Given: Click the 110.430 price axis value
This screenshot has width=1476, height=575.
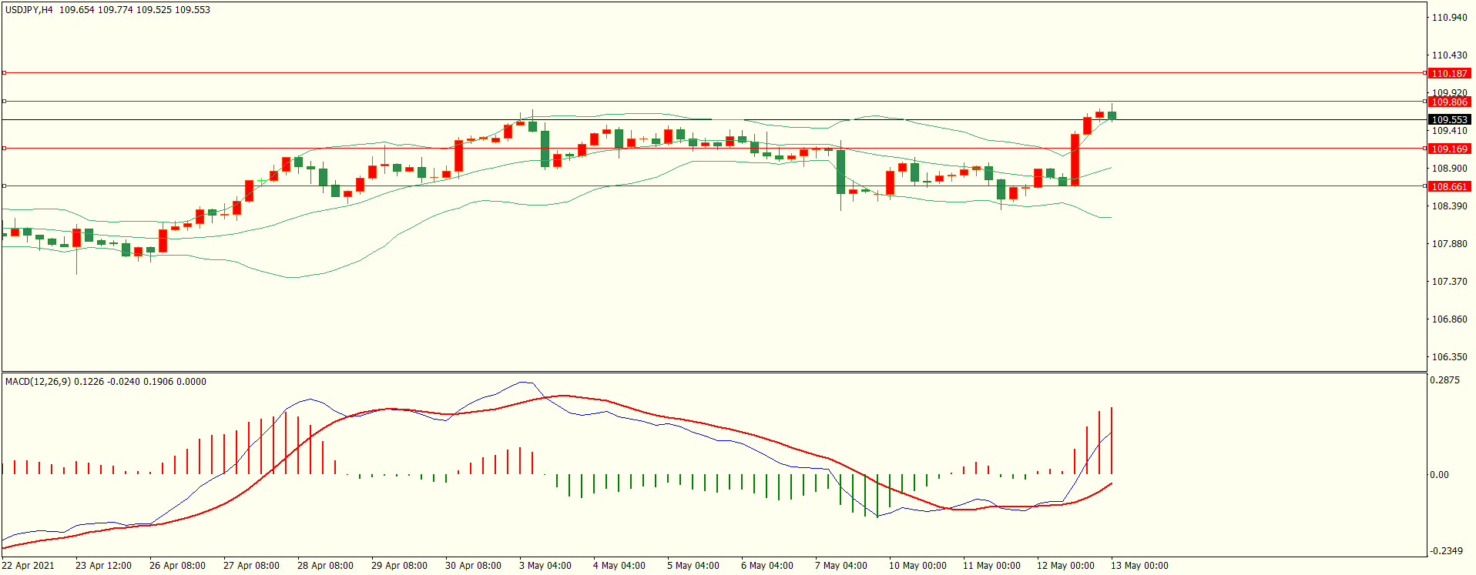Looking at the screenshot, I should click(x=1449, y=55).
